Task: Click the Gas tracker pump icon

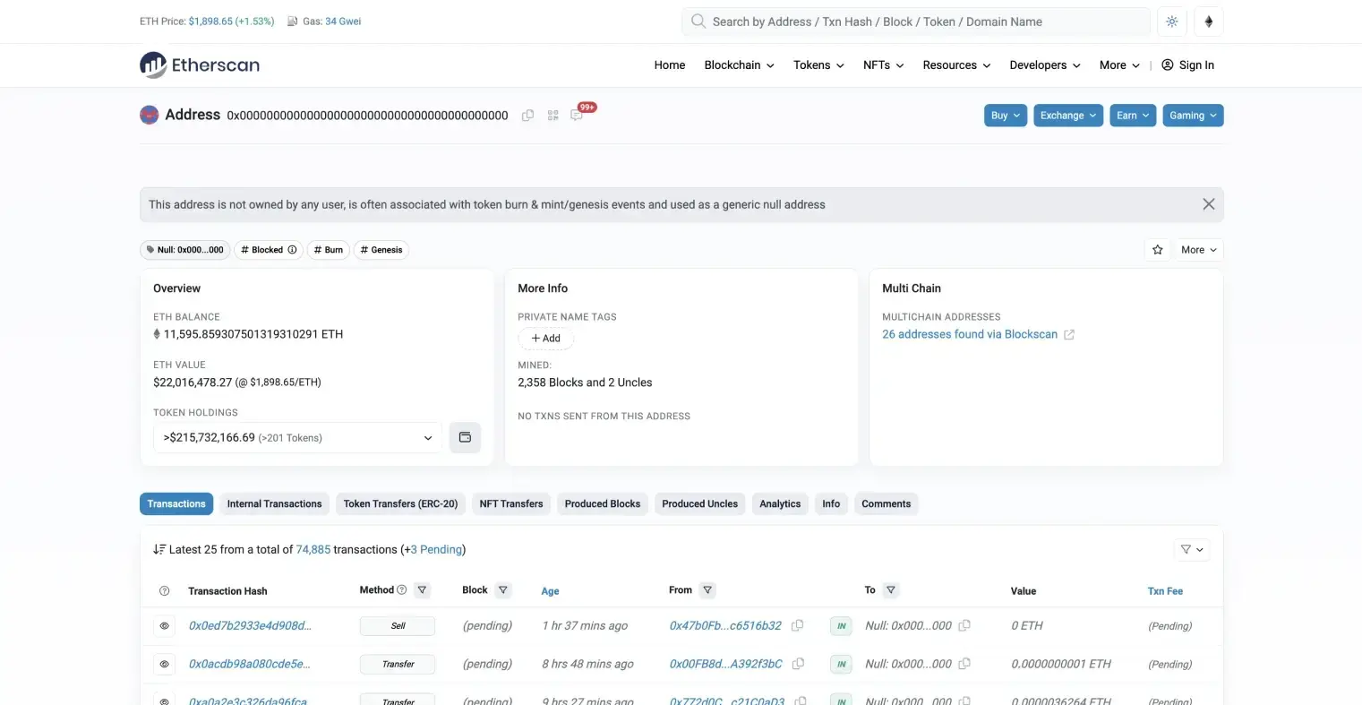Action: (x=292, y=21)
